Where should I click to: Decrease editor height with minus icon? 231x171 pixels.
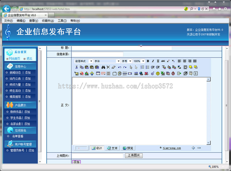[199, 148]
